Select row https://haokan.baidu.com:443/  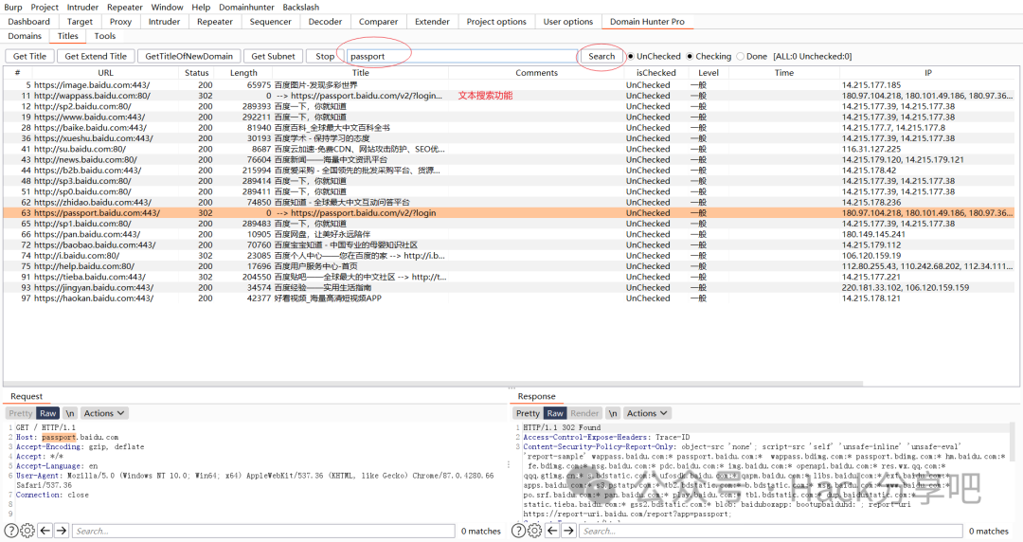click(509, 298)
